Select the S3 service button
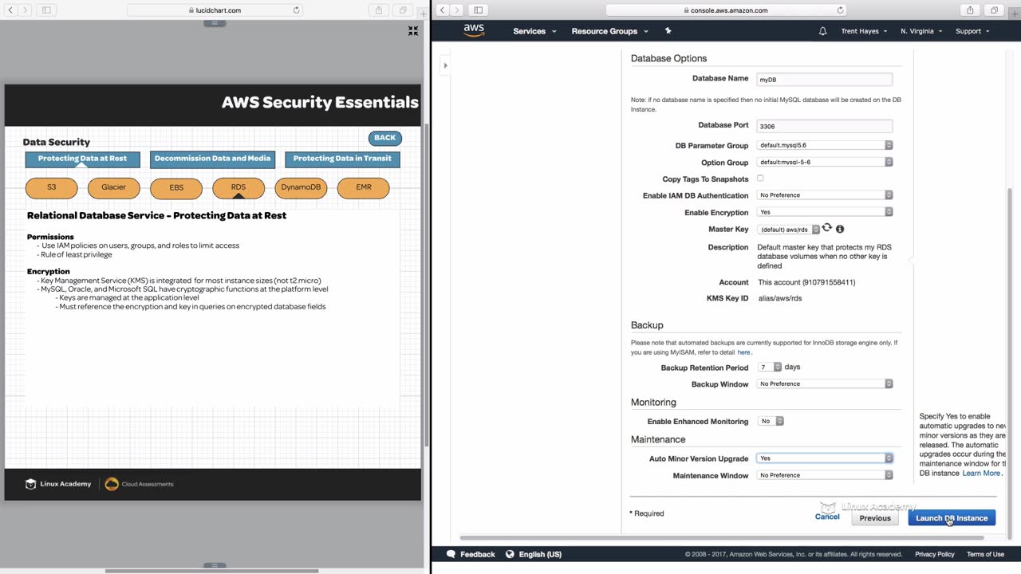 point(52,187)
